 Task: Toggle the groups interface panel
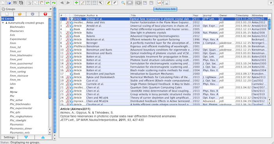click(138, 3)
